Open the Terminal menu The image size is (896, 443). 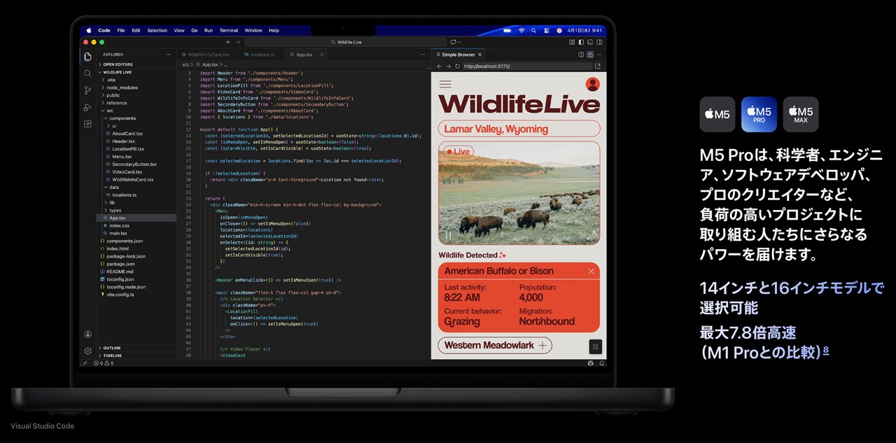[229, 31]
